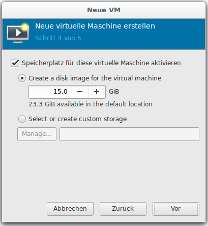Click the Schritt 4 von 5 label
The width and height of the screenshot is (208, 226).
58,38
